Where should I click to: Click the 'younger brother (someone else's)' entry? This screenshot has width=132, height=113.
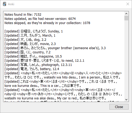tap(55, 48)
